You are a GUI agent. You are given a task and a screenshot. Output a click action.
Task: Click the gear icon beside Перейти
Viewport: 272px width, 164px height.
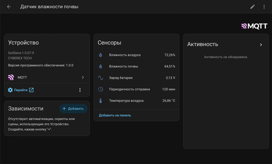point(10,90)
